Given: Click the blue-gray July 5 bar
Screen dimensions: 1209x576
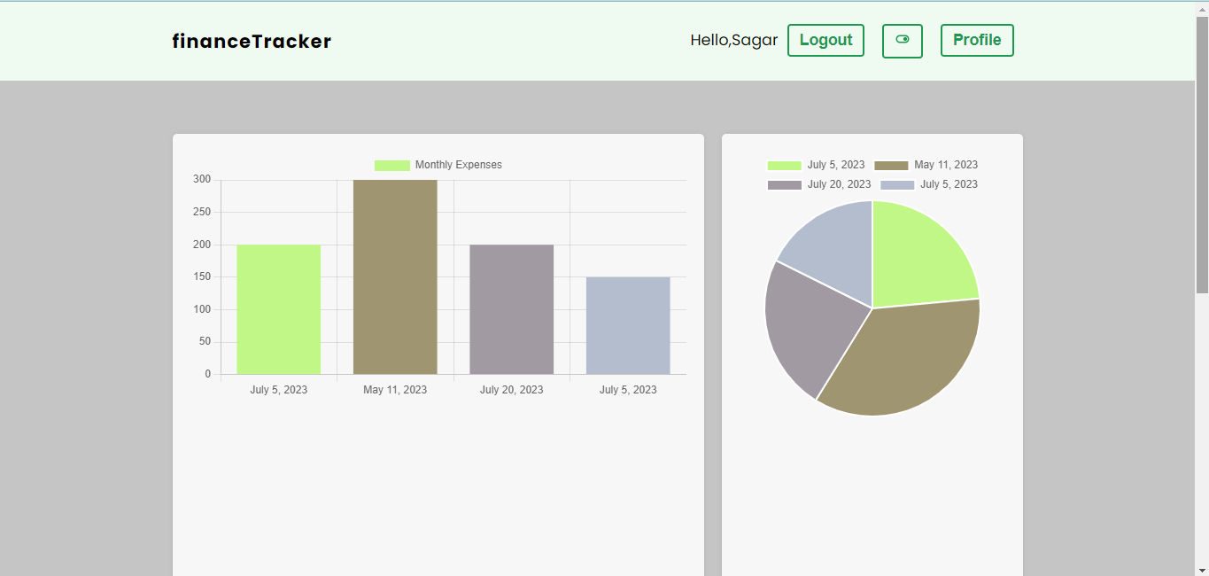Looking at the screenshot, I should point(628,325).
